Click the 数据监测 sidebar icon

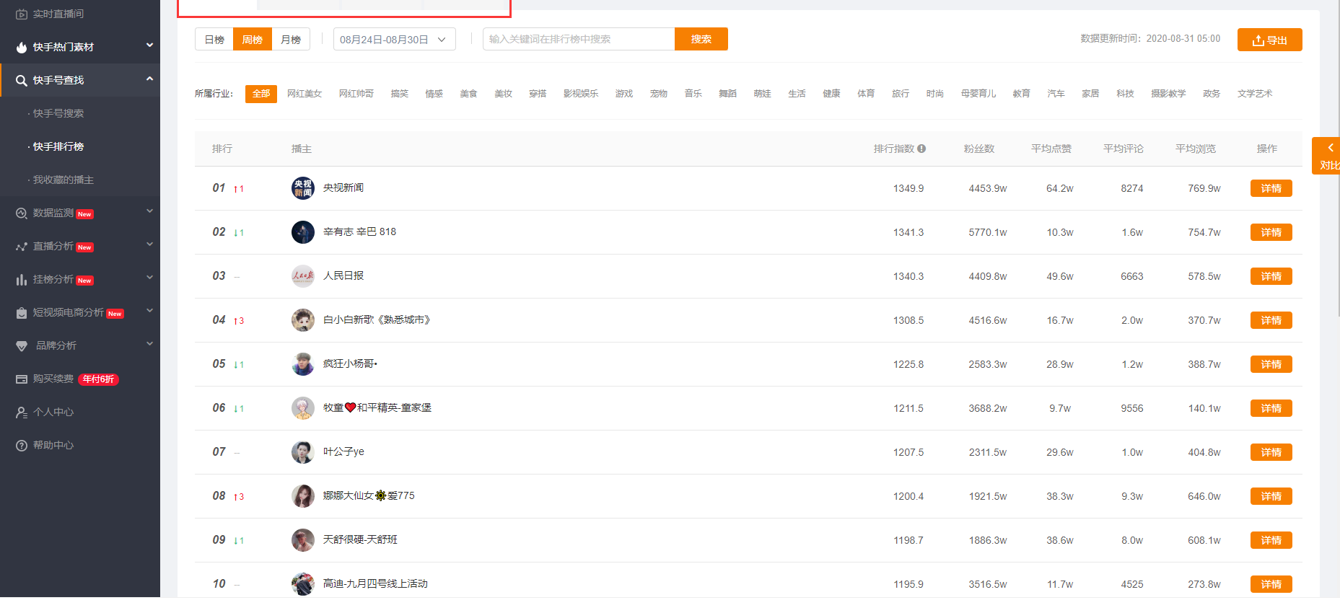click(x=22, y=213)
